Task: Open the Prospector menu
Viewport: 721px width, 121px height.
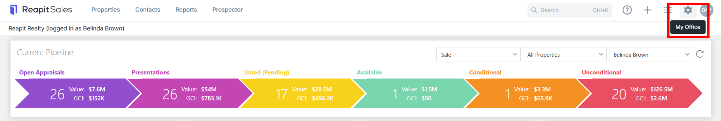Action: click(227, 10)
